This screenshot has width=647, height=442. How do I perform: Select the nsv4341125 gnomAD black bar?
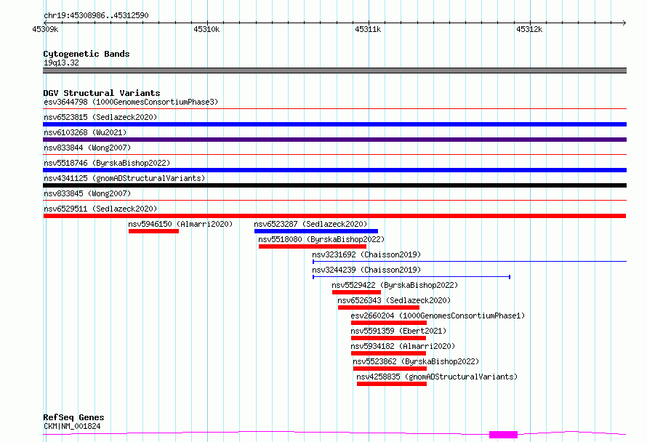point(334,185)
